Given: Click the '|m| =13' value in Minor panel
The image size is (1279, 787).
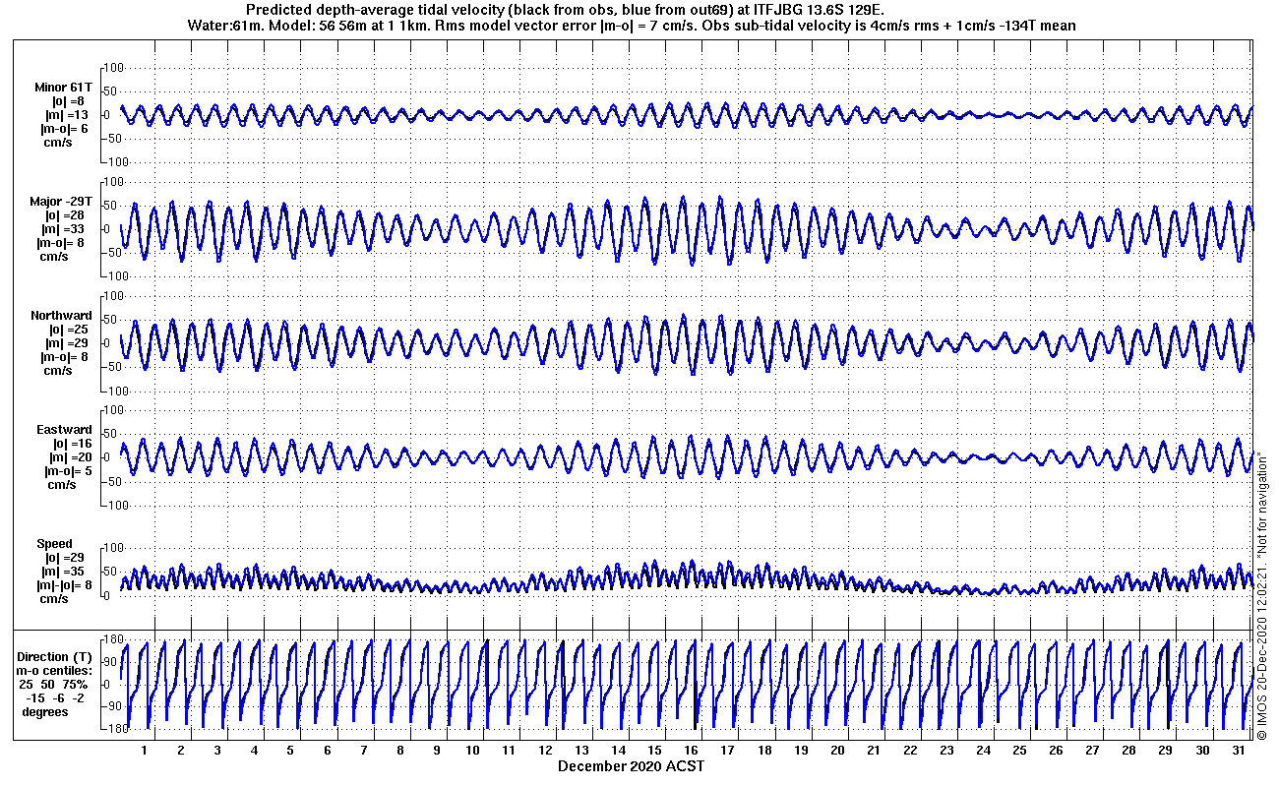Looking at the screenshot, I should [x=71, y=115].
